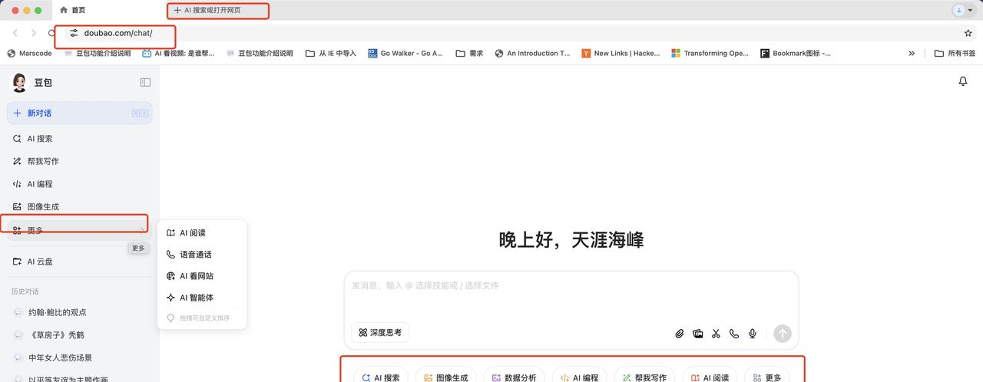Go back with the browser back arrow
The height and width of the screenshot is (382, 983).
[x=15, y=33]
